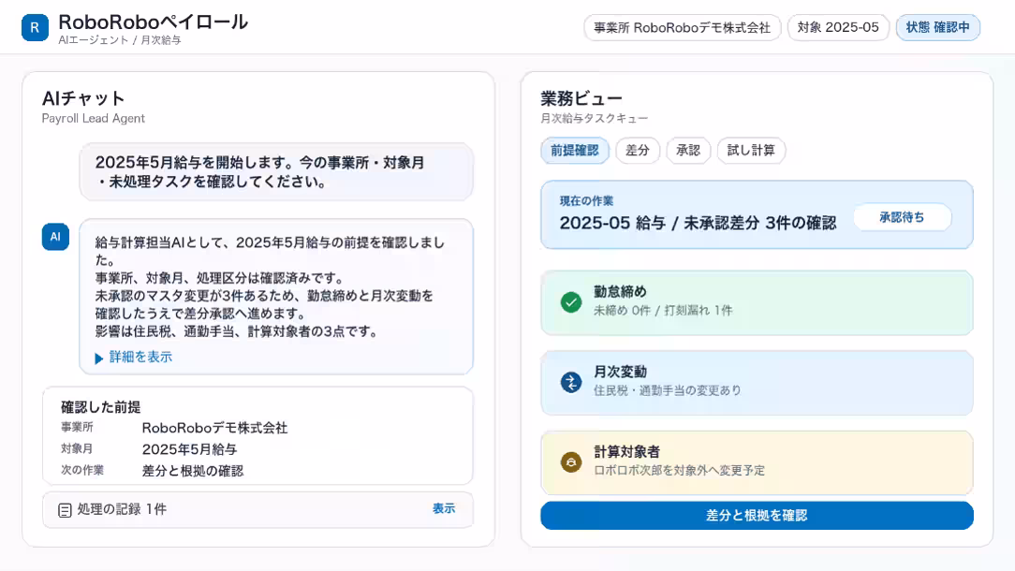Click the 事業所 RoboRoboデモ株式会社 pill
Viewport: 1015px width, 571px height.
pos(683,28)
